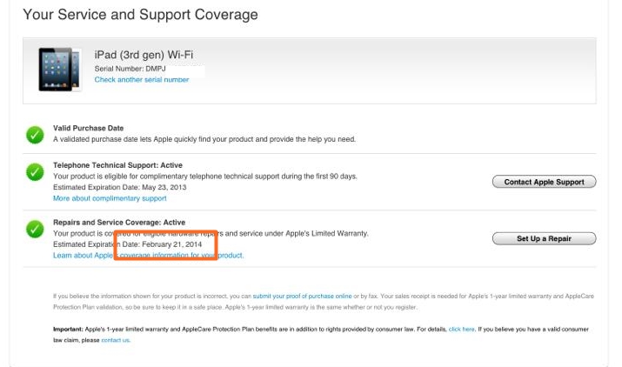Click the Valid Purchase Date heading
The image size is (622, 367).
tap(88, 129)
